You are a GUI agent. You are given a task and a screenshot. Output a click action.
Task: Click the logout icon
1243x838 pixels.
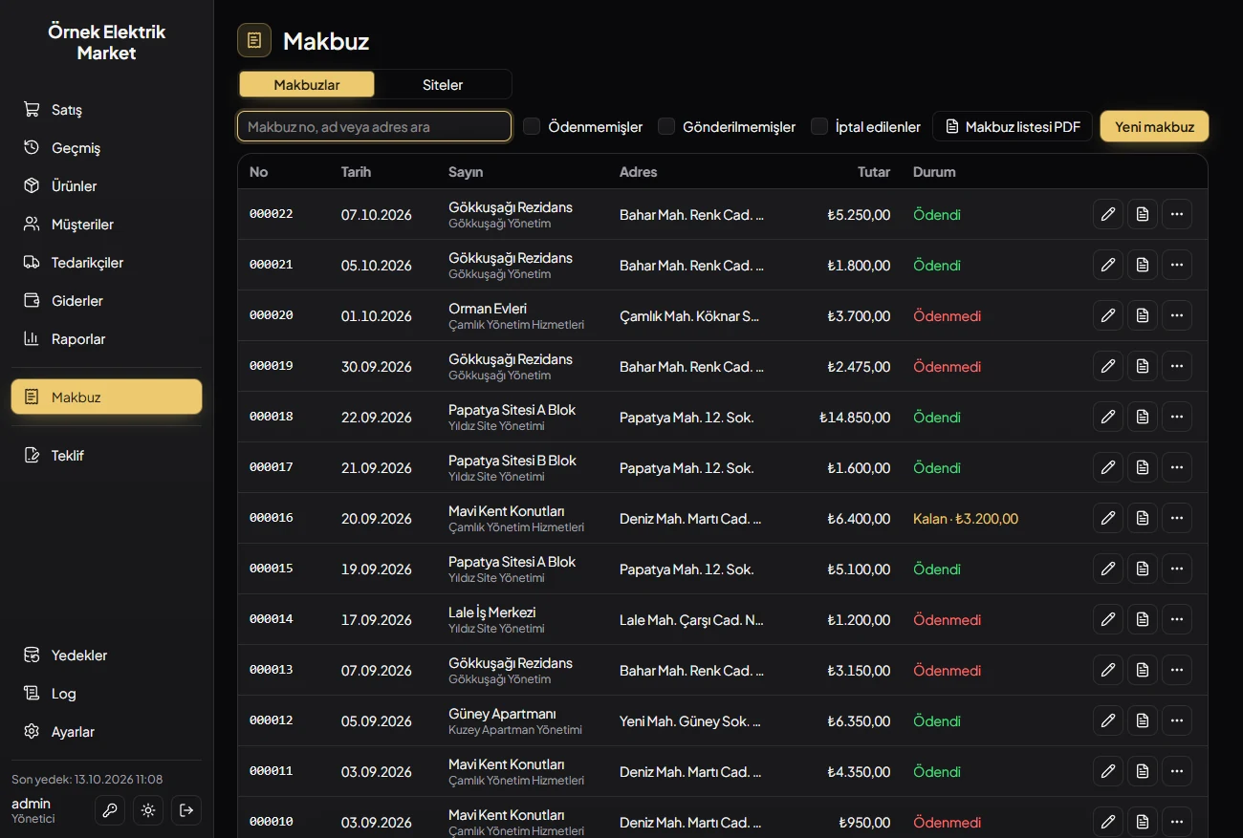coord(186,810)
